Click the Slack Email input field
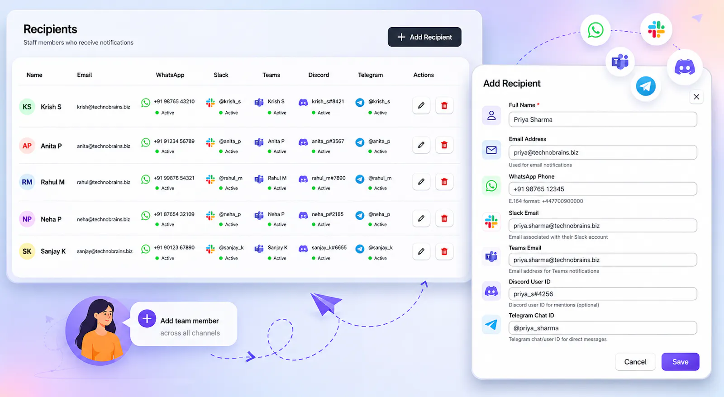724x397 pixels. 603,226
